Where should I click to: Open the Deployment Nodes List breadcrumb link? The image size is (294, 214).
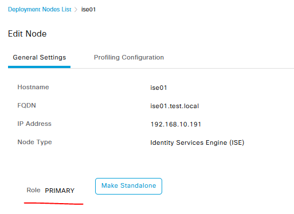[x=40, y=9]
